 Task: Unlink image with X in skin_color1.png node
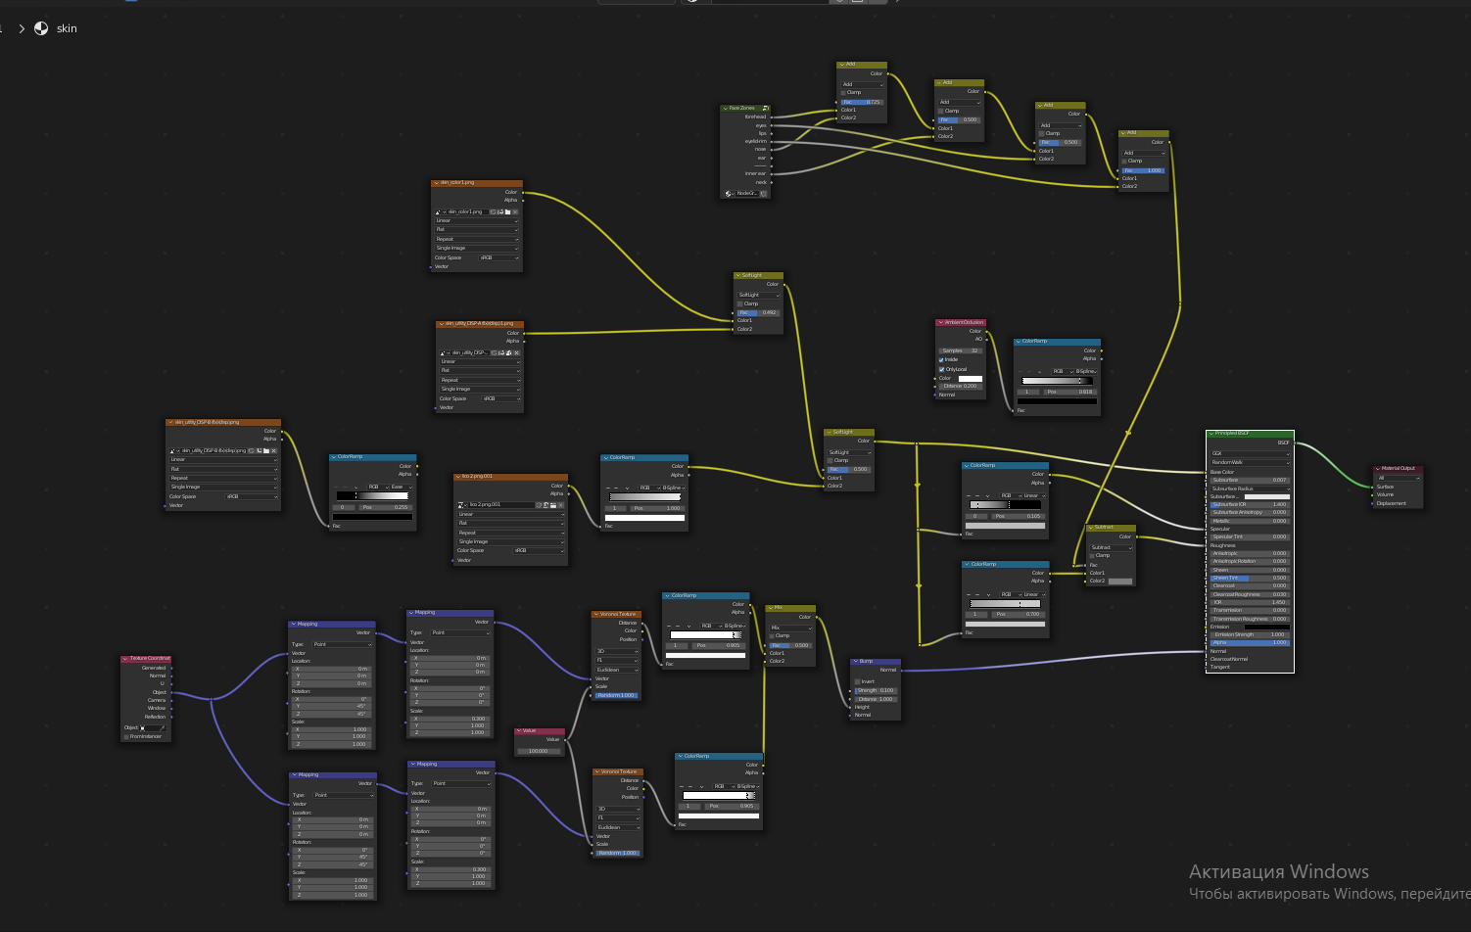point(515,211)
